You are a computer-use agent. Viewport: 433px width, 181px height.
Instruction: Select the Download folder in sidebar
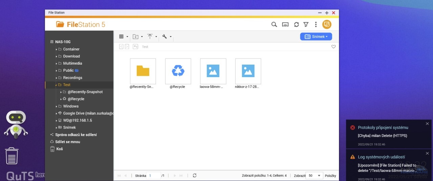(x=71, y=56)
